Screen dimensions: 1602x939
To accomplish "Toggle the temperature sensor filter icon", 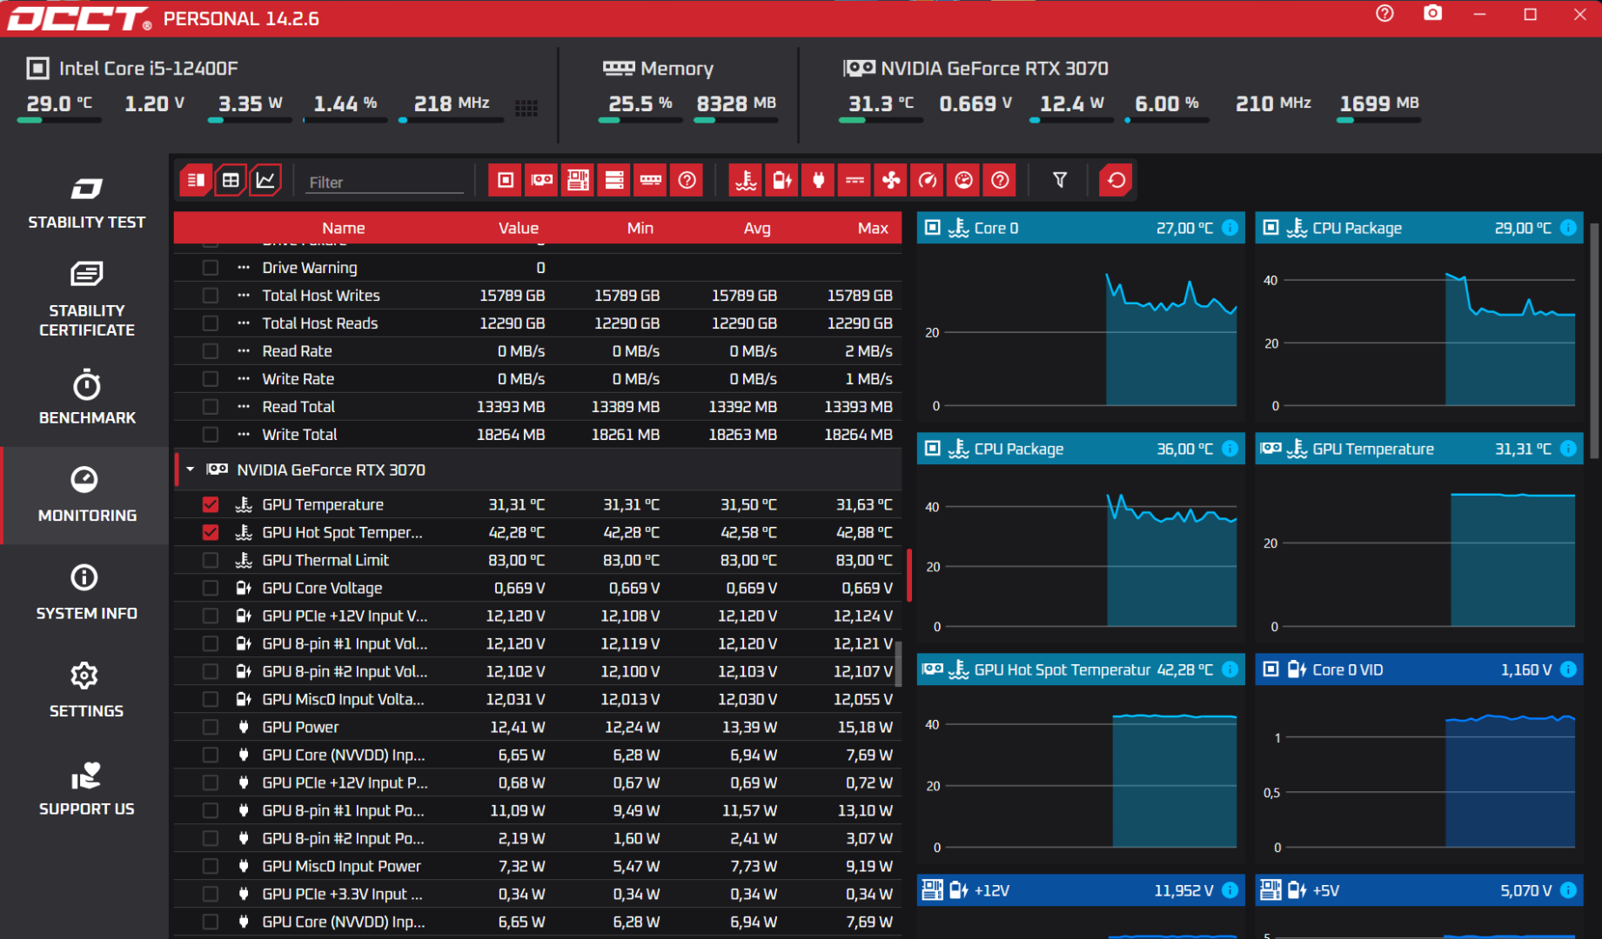I will click(x=746, y=181).
